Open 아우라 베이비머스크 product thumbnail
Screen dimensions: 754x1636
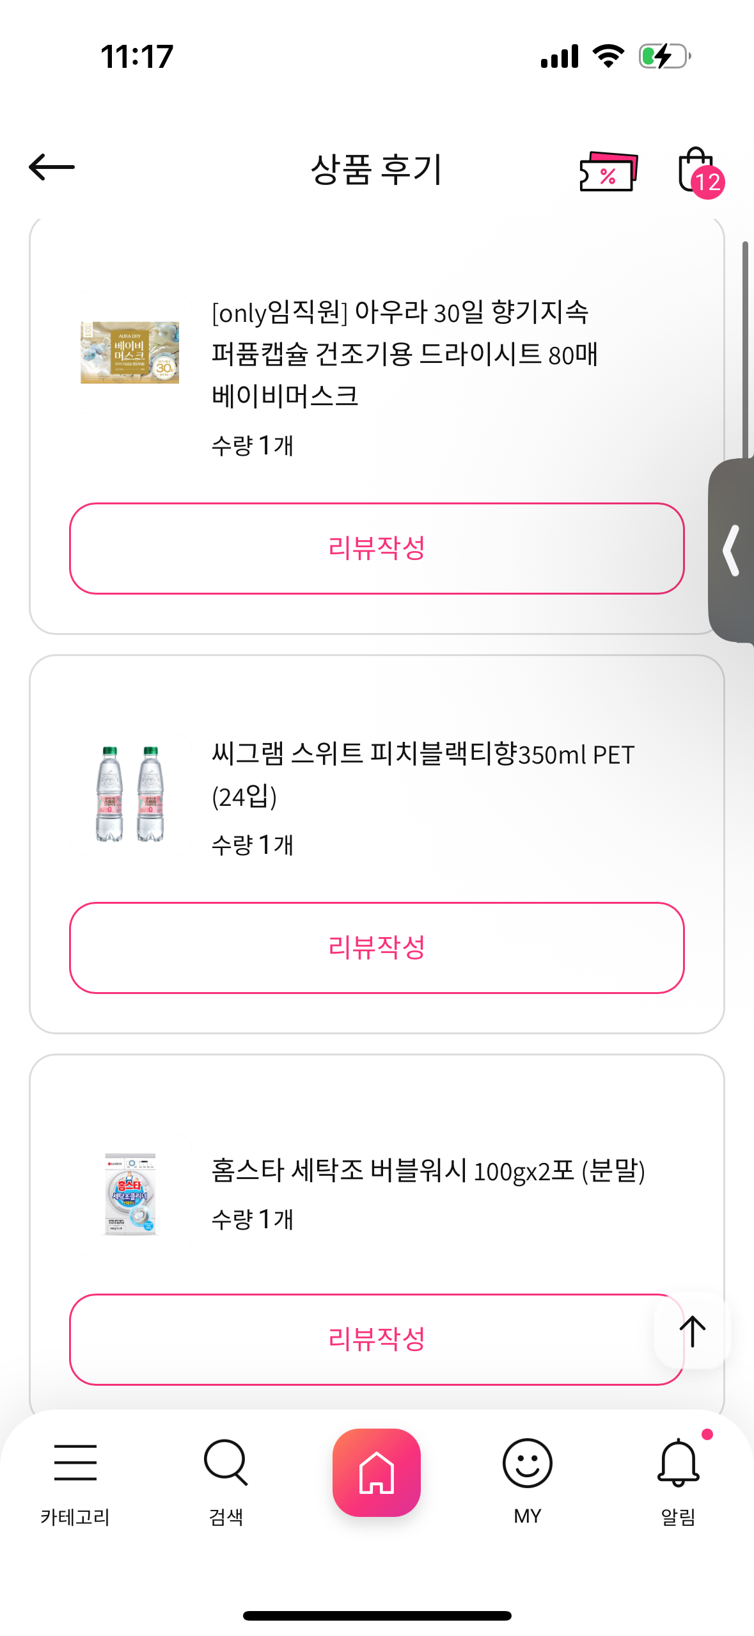pos(130,353)
